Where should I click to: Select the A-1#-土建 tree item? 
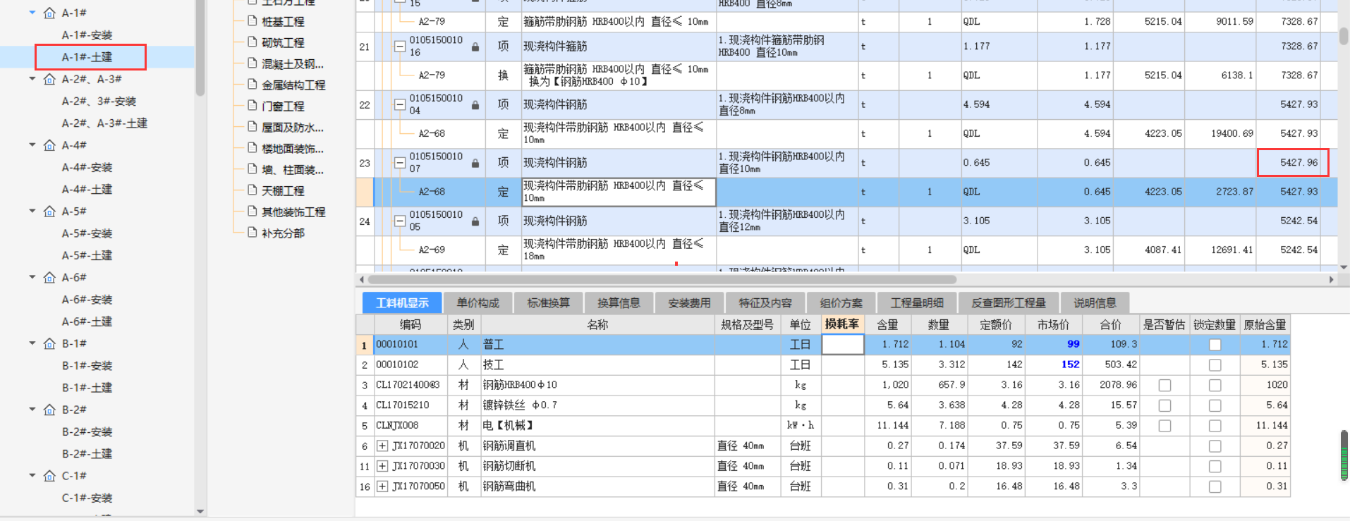pyautogui.click(x=87, y=57)
